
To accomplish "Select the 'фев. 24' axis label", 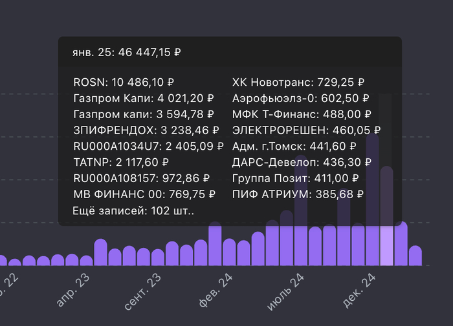I will pos(215,291).
